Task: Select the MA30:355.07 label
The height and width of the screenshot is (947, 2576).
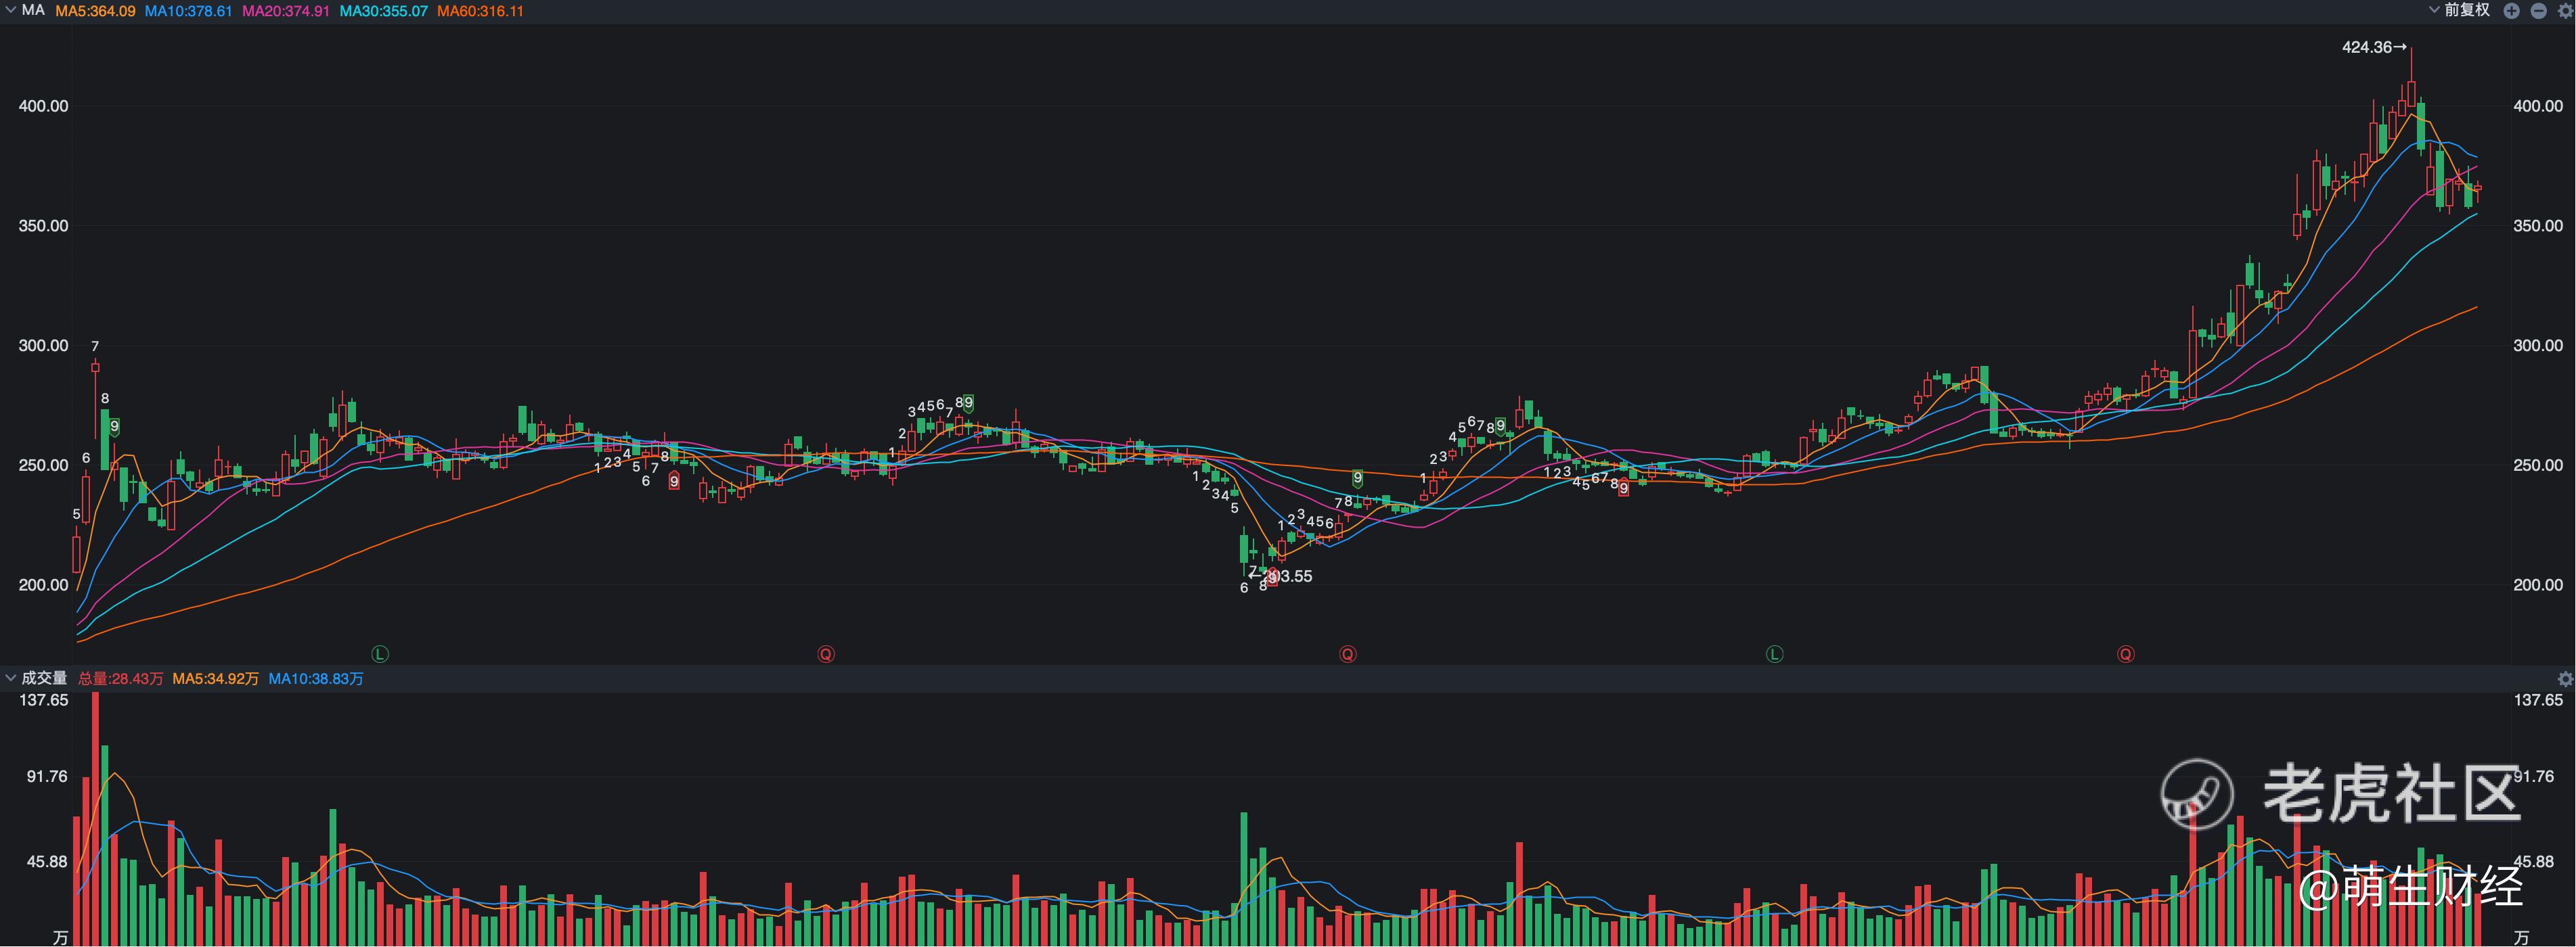Action: pos(383,11)
